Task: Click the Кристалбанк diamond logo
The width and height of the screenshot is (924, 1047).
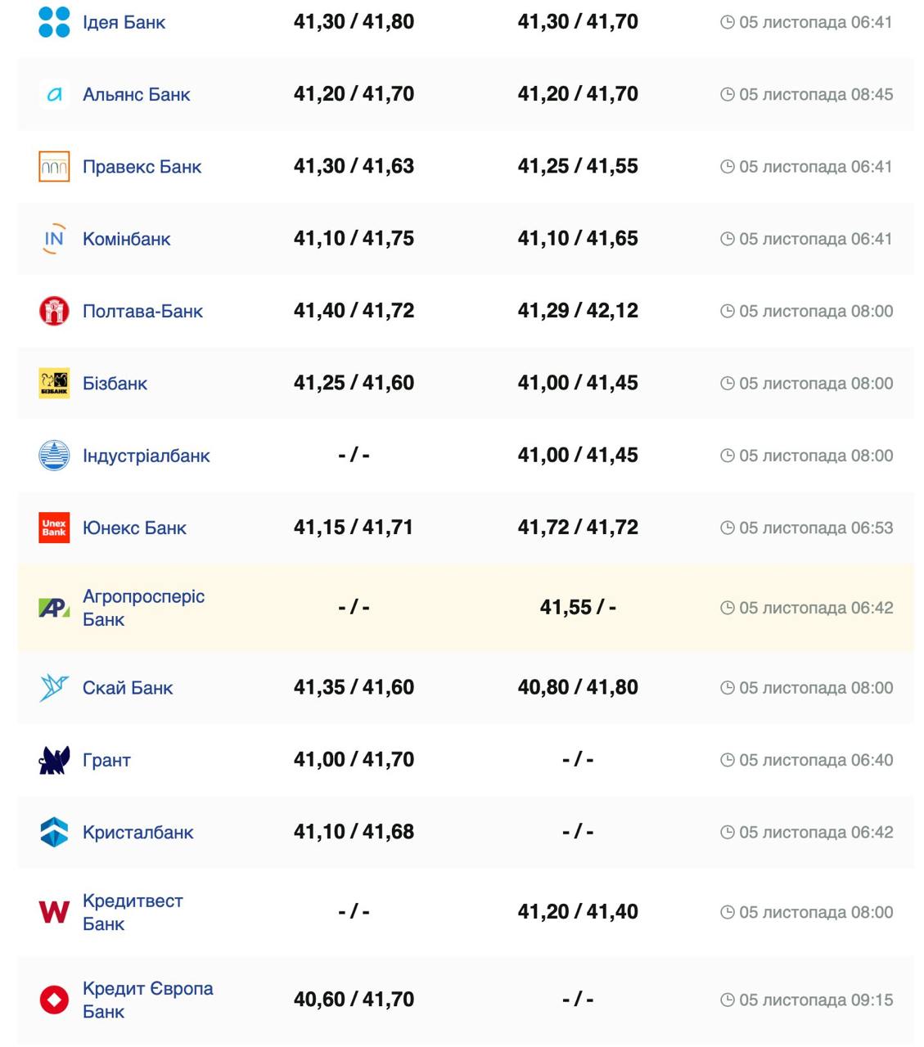Action: click(x=54, y=832)
